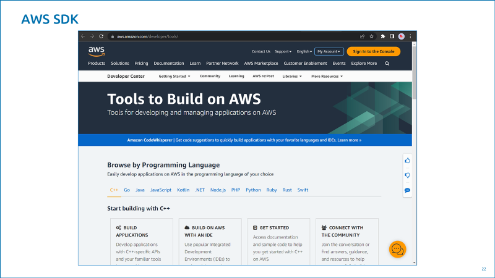Click the Get Started card play icon
The height and width of the screenshot is (278, 495).
point(255,227)
